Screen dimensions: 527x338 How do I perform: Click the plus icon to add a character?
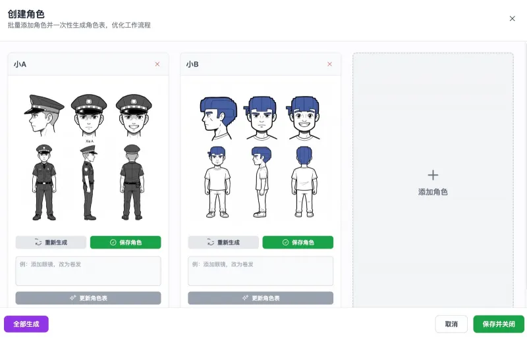coord(433,175)
